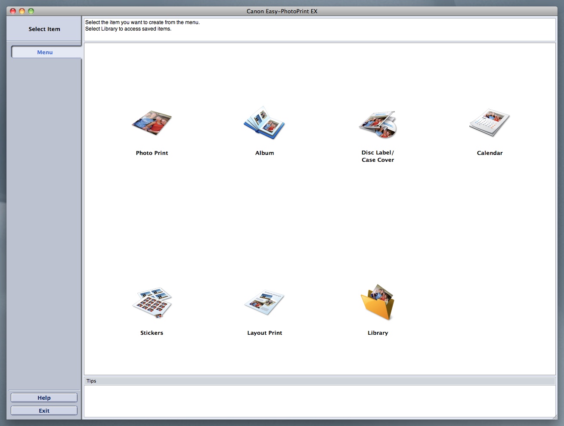Choose the Disc Label/Case Cover icon
This screenshot has width=564, height=426.
click(x=378, y=124)
